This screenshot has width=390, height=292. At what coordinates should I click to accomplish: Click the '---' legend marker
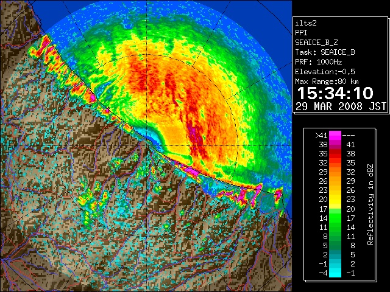tap(349, 136)
